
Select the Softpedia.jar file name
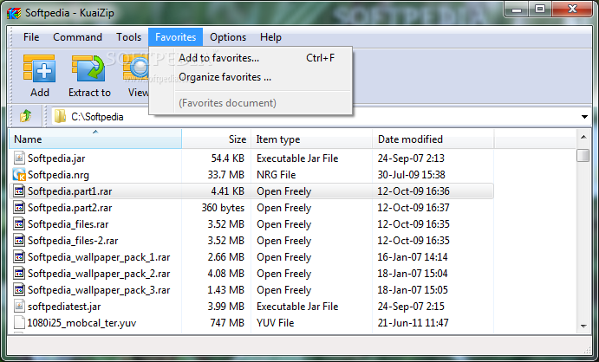pos(56,158)
